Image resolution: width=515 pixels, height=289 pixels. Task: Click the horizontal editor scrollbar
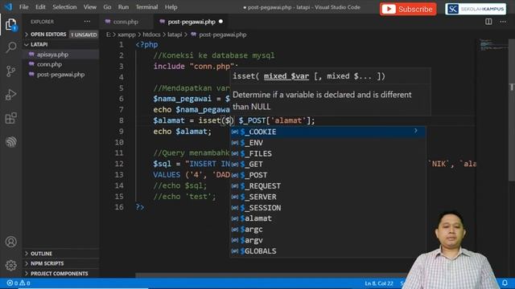click(271, 275)
